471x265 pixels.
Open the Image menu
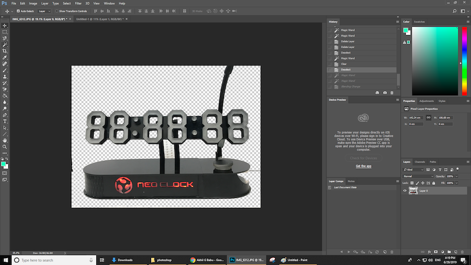[x=33, y=3]
